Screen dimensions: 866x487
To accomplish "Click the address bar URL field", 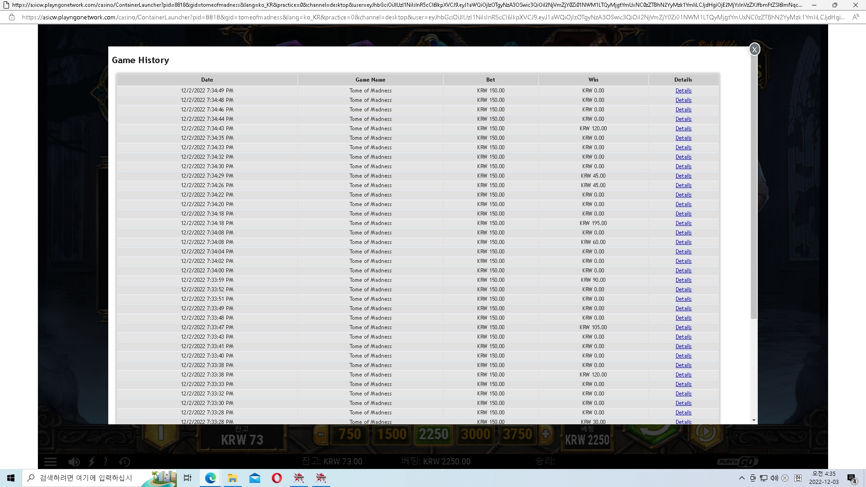I will pyautogui.click(x=433, y=17).
